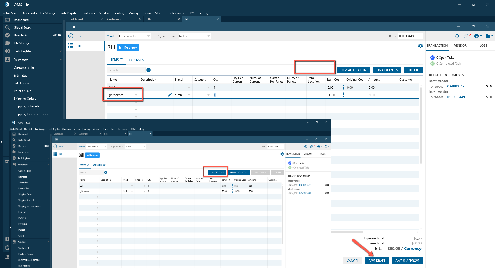This screenshot has width=495, height=268.
Task: Open attachments via the paperclip in the large window
Action: [466, 36]
